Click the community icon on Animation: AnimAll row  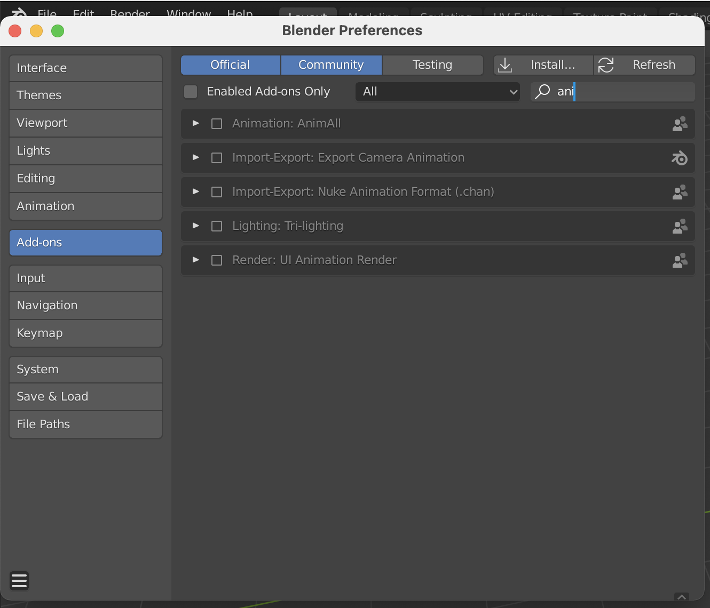click(x=680, y=124)
